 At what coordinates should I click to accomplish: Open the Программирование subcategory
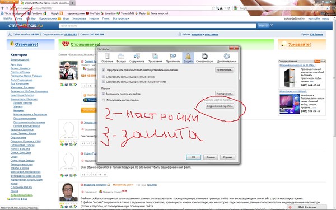pyautogui.click(x=25, y=118)
